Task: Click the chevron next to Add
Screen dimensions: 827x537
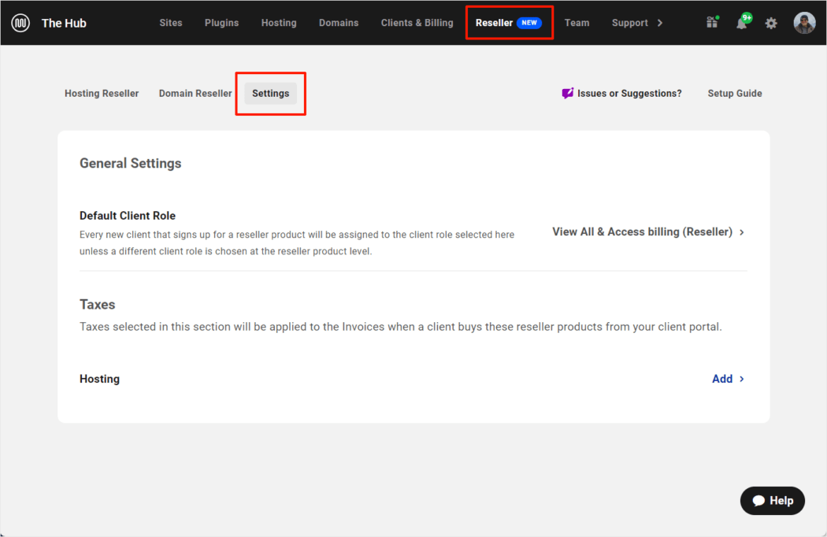Action: click(742, 379)
